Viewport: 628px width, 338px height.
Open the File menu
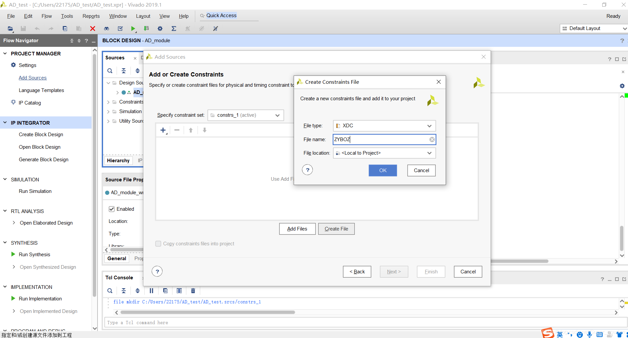(x=11, y=16)
